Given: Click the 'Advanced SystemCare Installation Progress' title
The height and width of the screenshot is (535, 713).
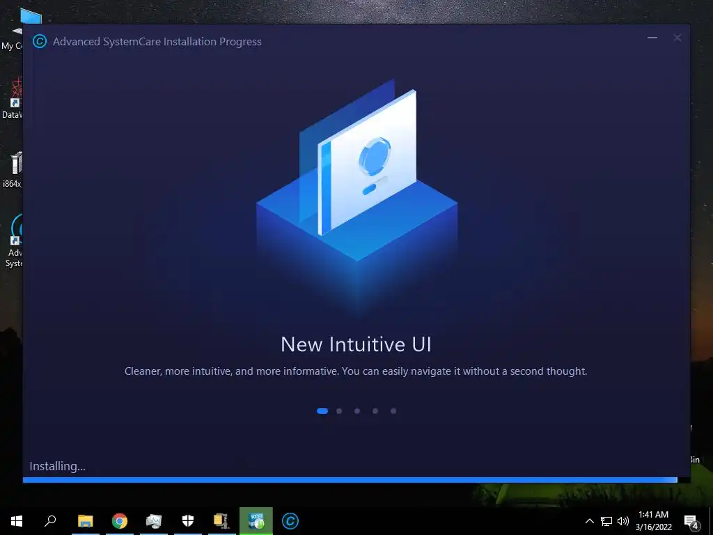Looking at the screenshot, I should (x=157, y=41).
